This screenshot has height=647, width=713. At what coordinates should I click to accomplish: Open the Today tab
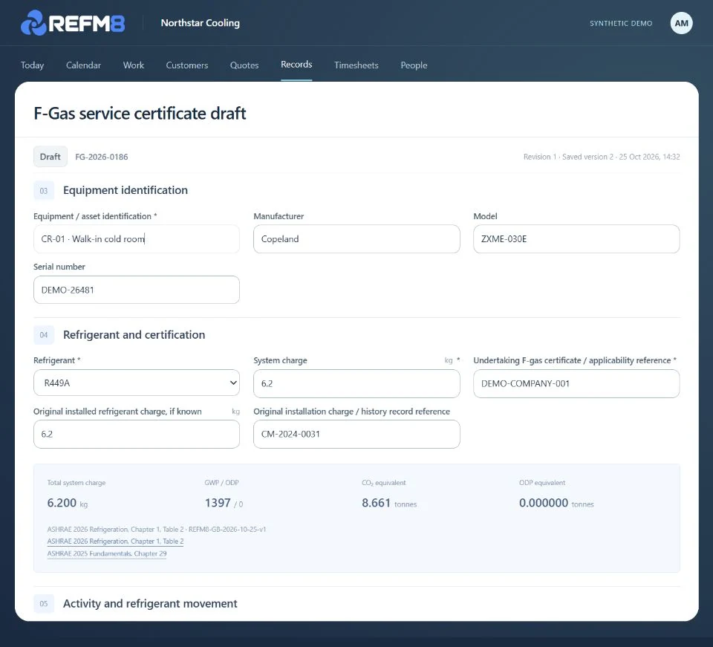click(32, 65)
